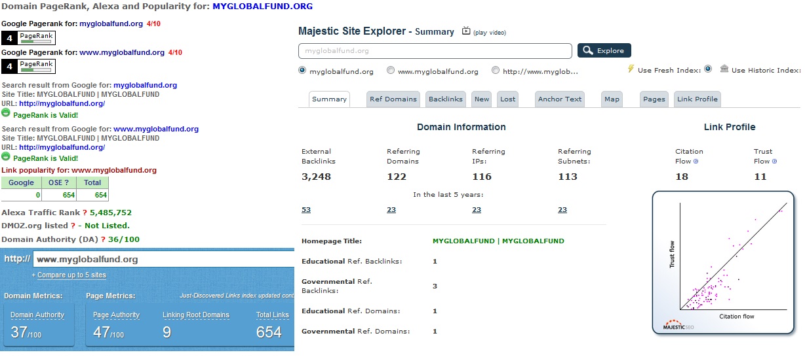This screenshot has height=361, width=805.
Task: Click the MYGLOBALFUND | MYGLOBALFUND homepage title
Action: [498, 241]
